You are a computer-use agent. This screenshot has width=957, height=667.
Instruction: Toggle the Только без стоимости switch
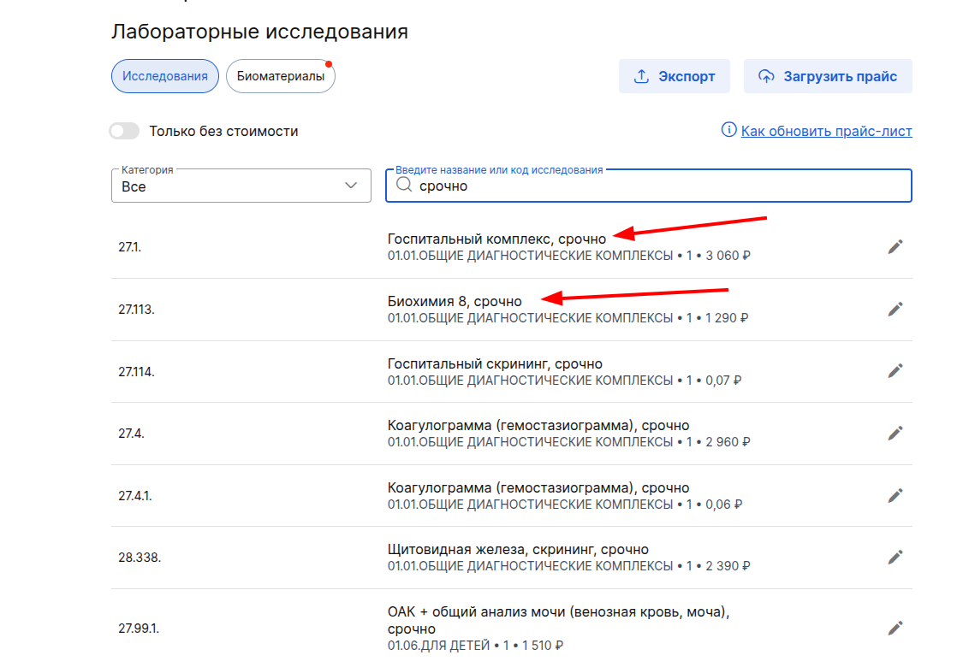pyautogui.click(x=124, y=132)
